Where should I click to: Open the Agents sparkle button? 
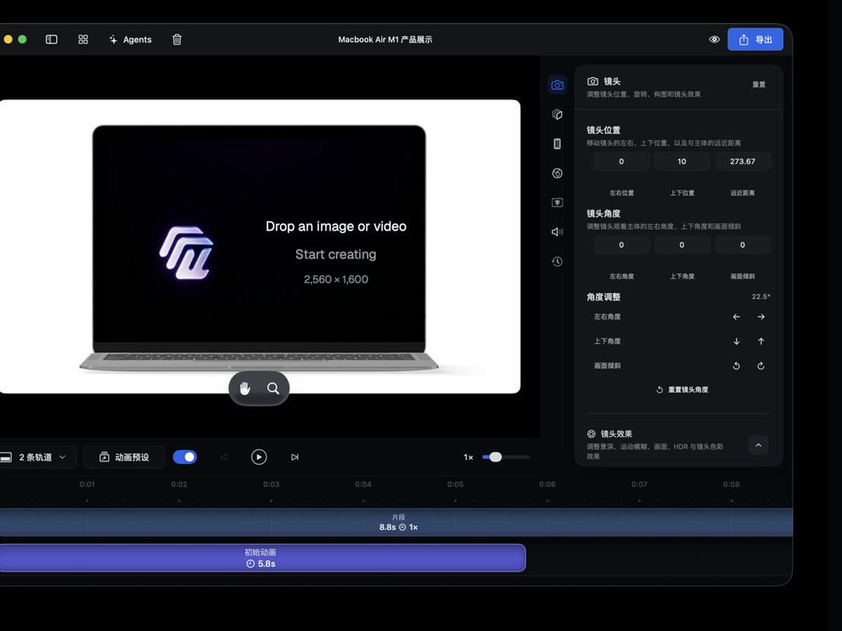130,39
